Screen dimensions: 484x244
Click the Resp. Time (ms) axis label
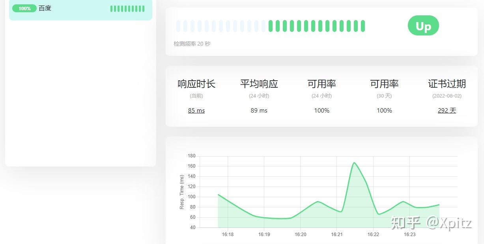coord(182,192)
